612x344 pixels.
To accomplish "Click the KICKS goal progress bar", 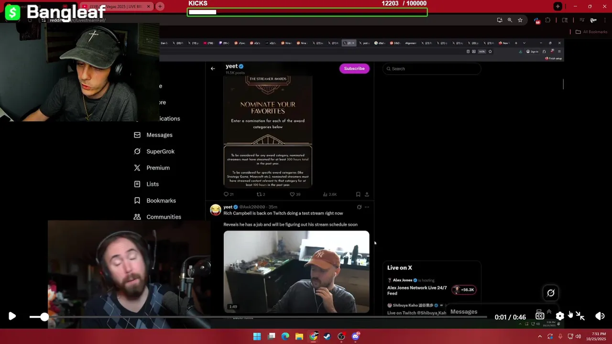I will (x=307, y=12).
